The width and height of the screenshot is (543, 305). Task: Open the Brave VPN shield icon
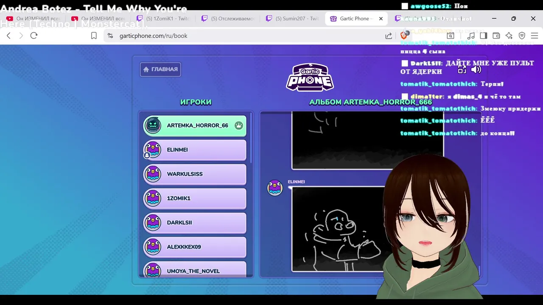click(522, 36)
